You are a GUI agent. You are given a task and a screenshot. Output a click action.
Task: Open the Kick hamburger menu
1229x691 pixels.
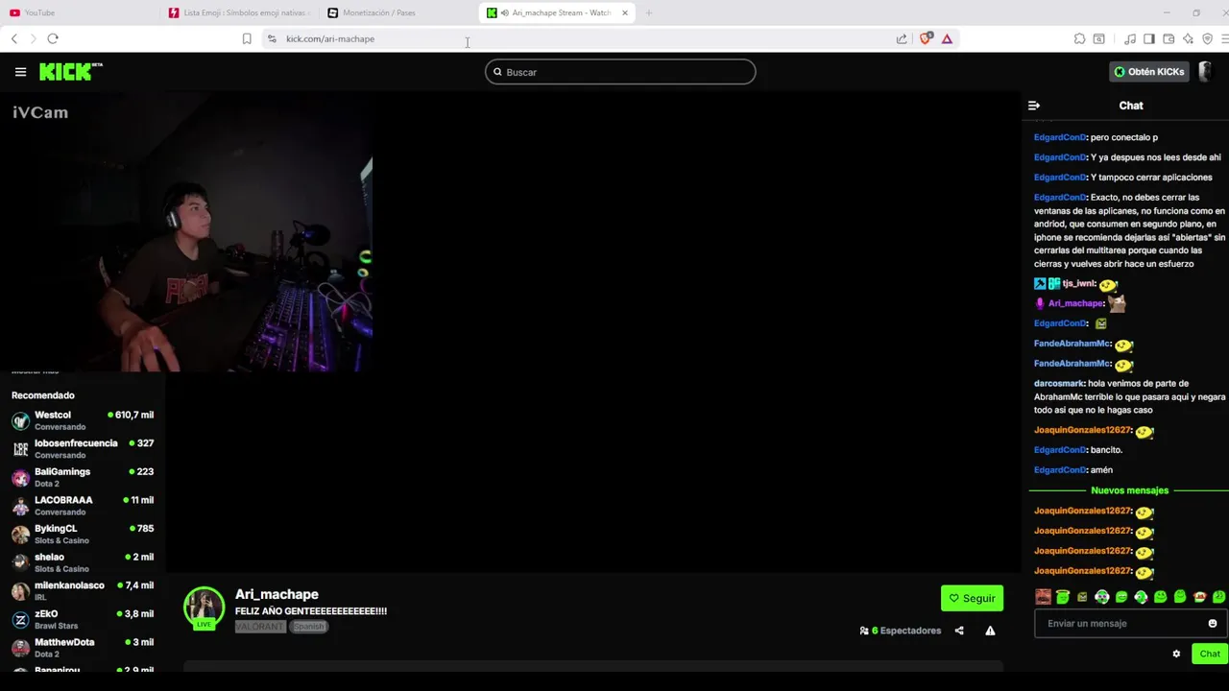click(x=20, y=72)
